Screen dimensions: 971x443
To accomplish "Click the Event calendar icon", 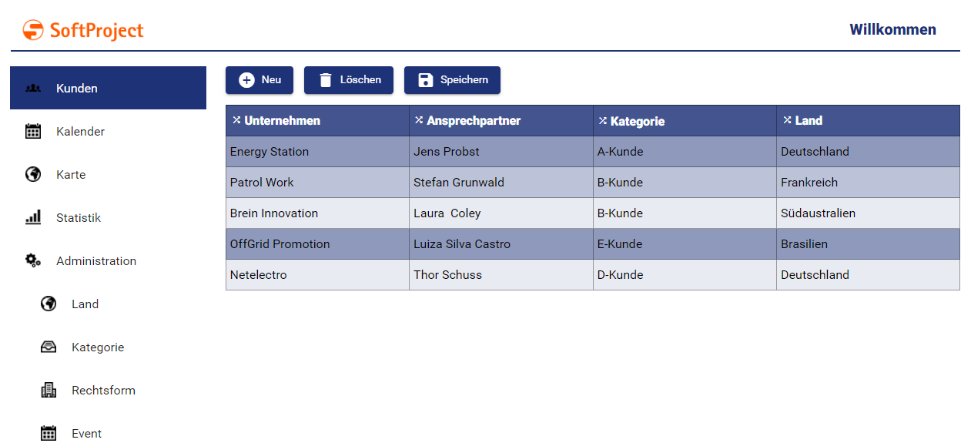I will (x=49, y=433).
